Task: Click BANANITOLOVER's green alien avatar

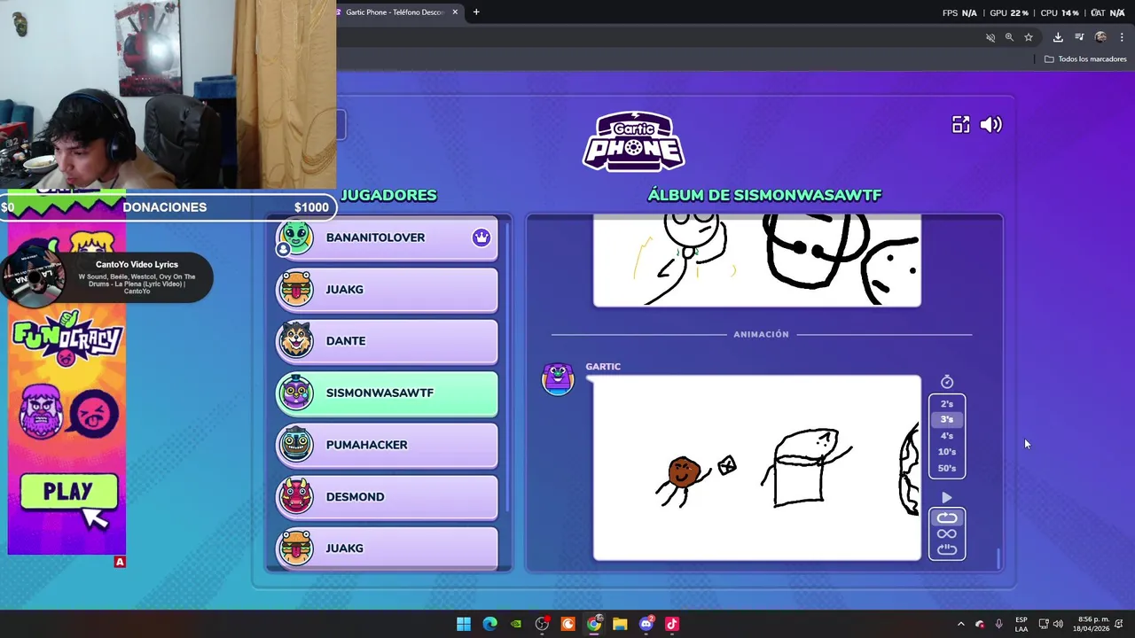Action: [x=296, y=237]
